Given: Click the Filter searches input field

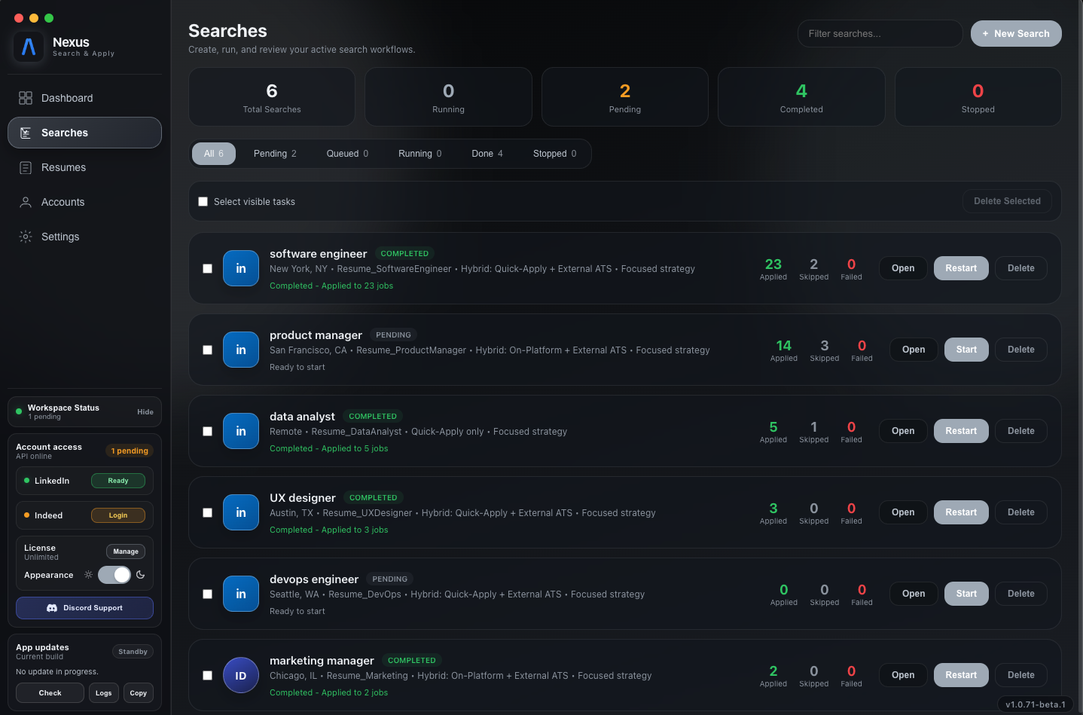Looking at the screenshot, I should pyautogui.click(x=880, y=33).
